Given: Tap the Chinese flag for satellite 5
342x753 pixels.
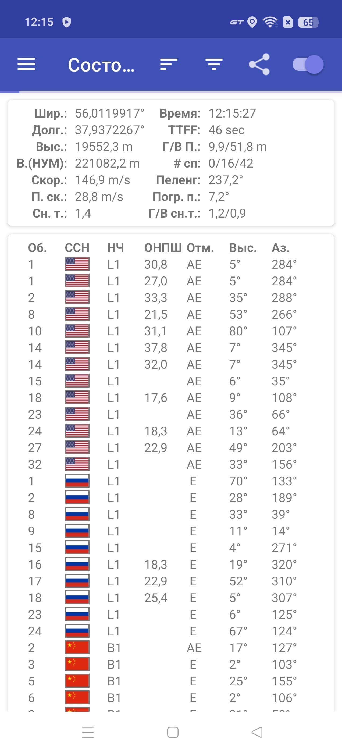Looking at the screenshot, I should pos(77,681).
